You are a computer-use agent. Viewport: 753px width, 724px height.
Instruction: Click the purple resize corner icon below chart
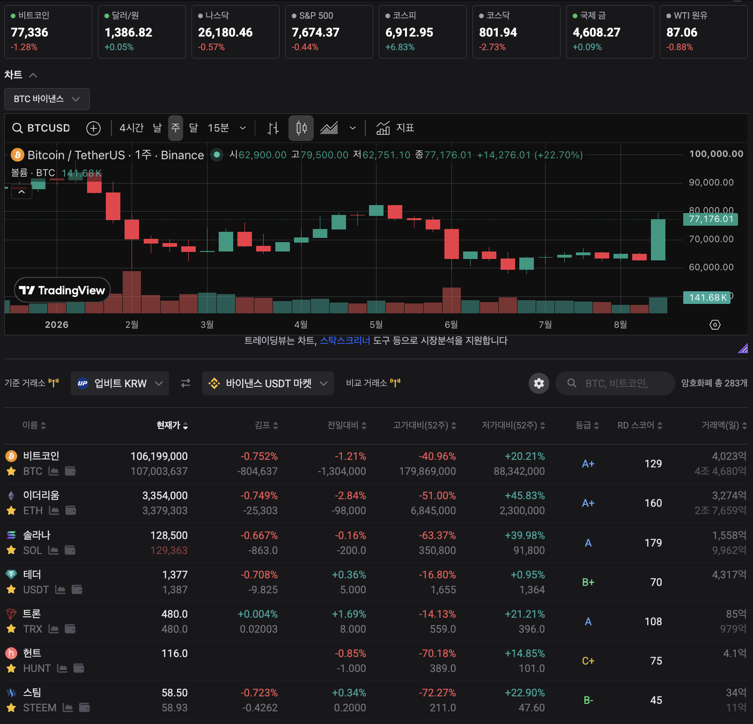tap(743, 348)
